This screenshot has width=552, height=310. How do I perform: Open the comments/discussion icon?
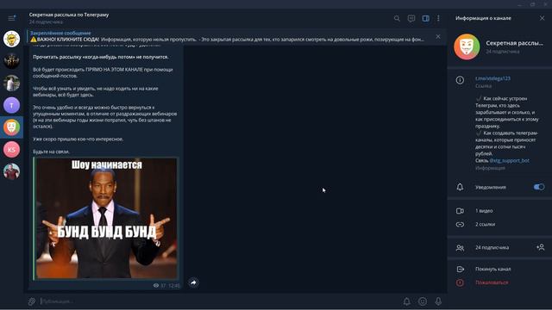pyautogui.click(x=411, y=18)
